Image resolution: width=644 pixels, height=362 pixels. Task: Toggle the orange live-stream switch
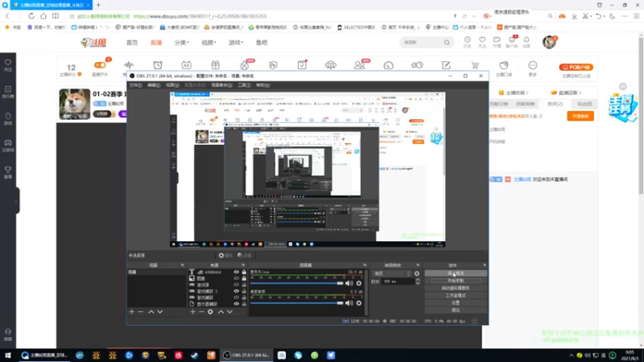coord(100,65)
